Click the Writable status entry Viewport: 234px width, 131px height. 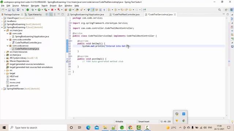coord(119,122)
